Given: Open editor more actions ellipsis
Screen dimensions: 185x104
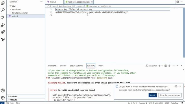Looking at the screenshot, I should 182,2.
